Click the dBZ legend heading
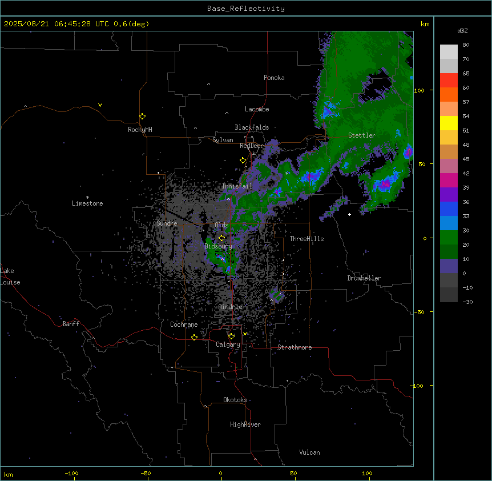 (x=462, y=30)
